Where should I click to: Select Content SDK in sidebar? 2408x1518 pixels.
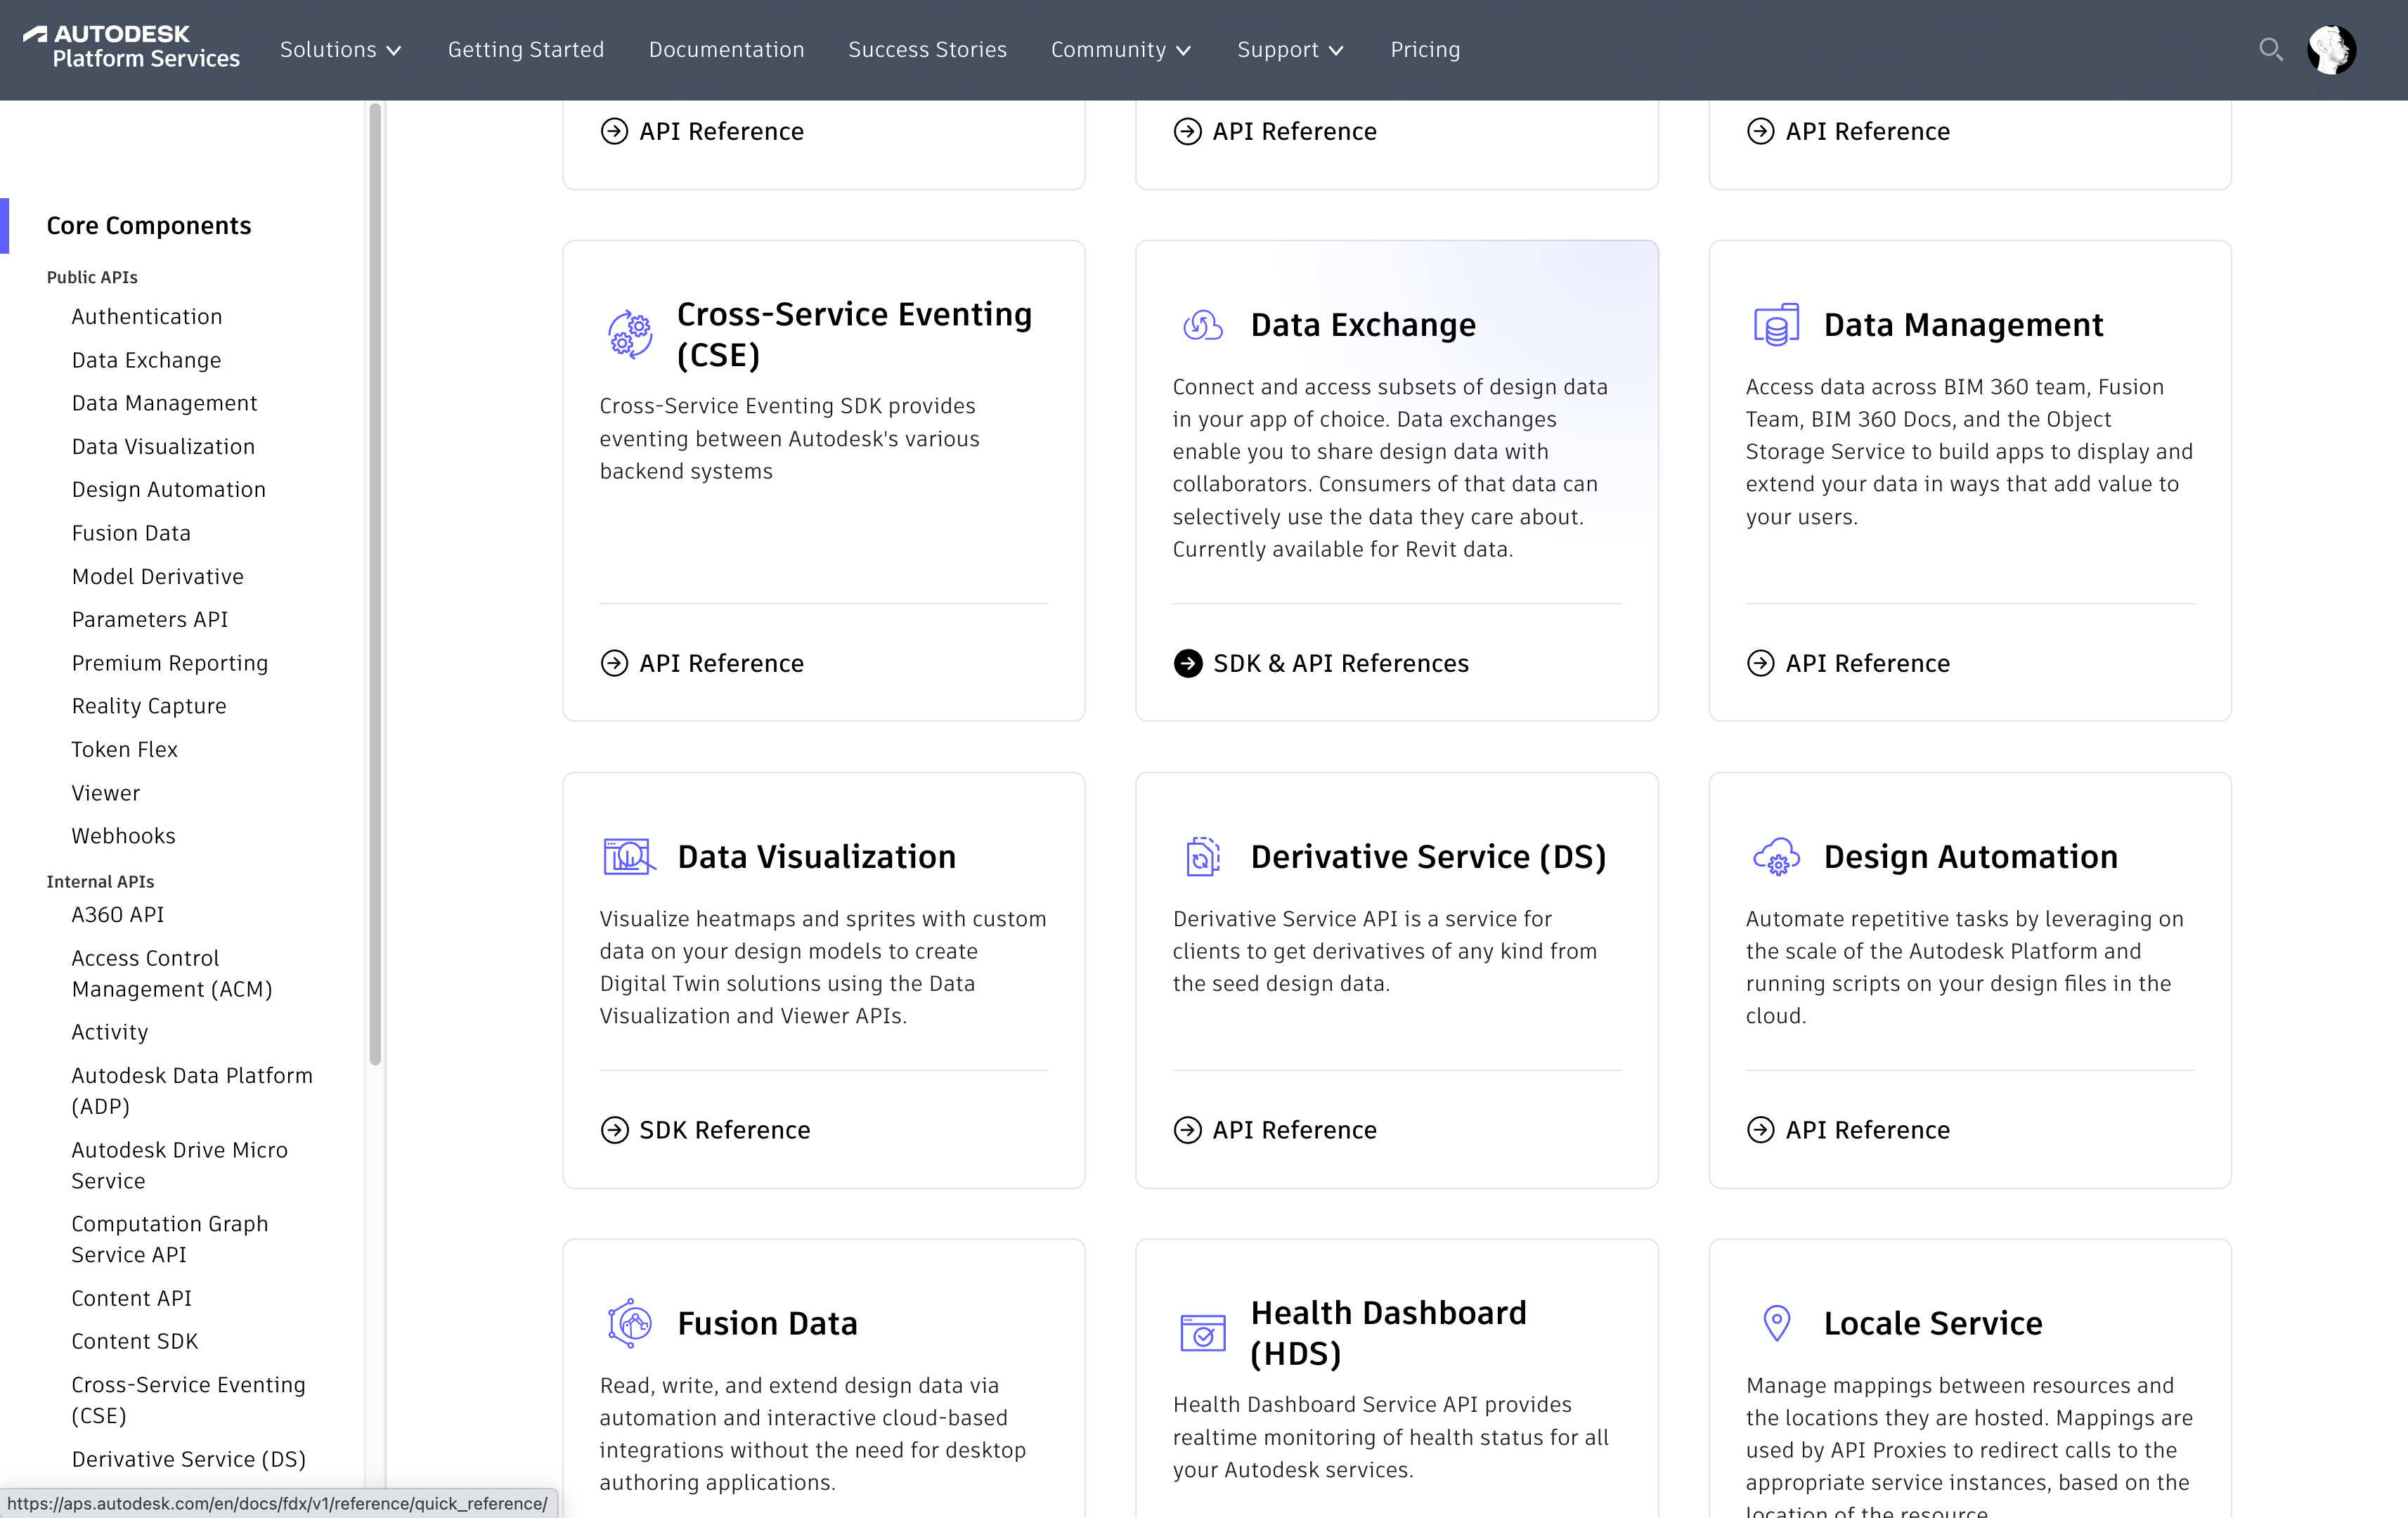point(134,1342)
